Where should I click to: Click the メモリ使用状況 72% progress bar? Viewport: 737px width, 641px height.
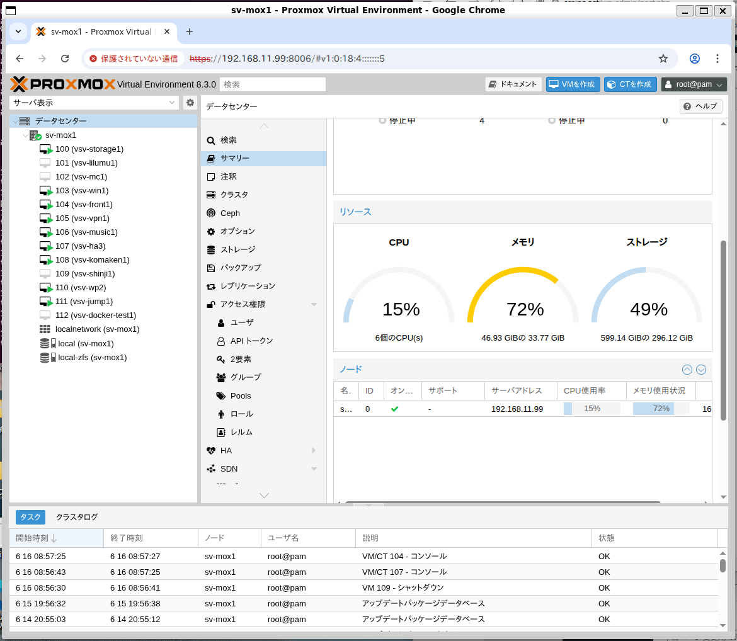[x=661, y=409]
